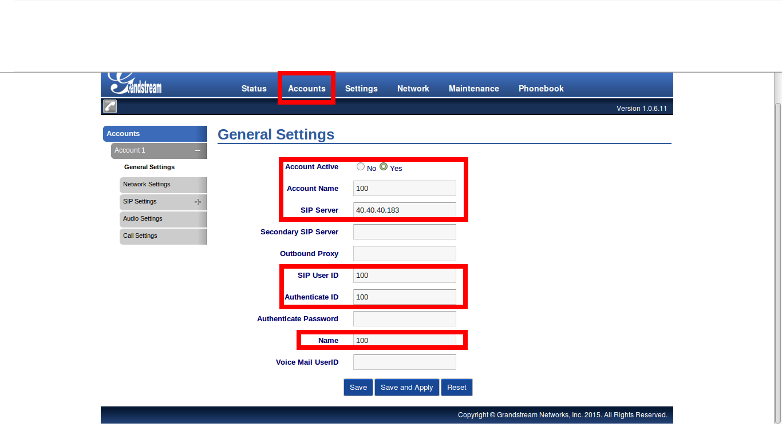Expand the SIP Settings submenu

[198, 202]
